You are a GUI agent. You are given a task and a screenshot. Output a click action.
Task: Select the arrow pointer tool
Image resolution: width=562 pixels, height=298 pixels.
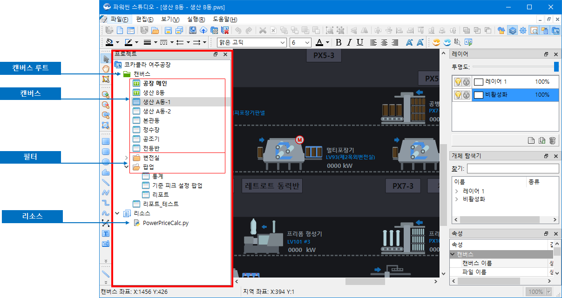(x=106, y=59)
